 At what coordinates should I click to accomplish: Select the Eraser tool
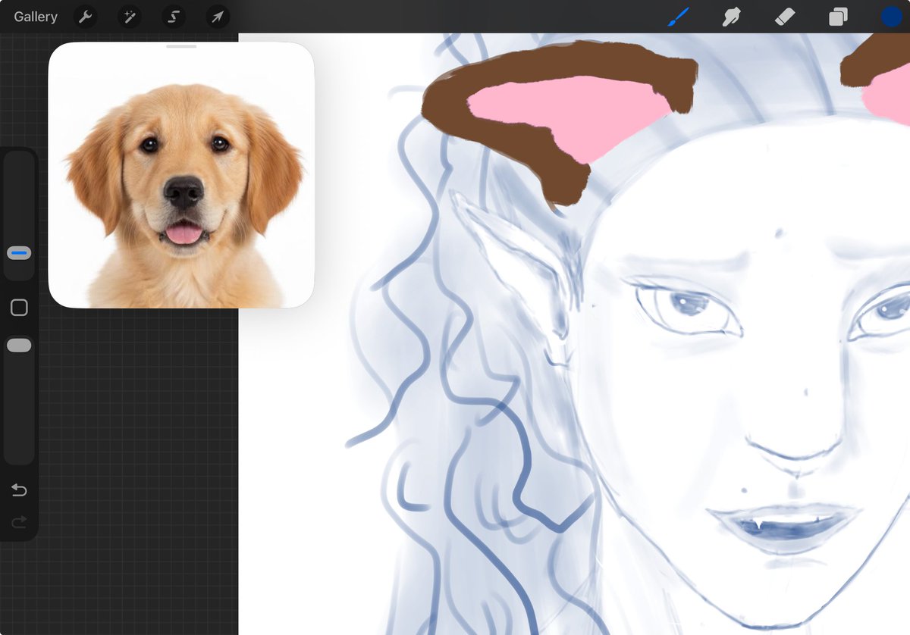tap(785, 17)
